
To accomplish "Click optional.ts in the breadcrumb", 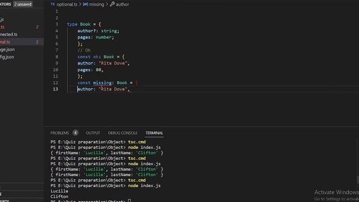I will tap(67, 4).
